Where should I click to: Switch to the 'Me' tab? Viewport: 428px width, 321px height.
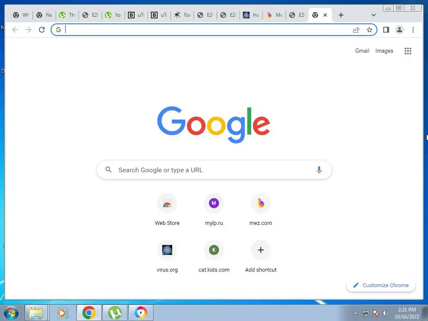coord(274,15)
